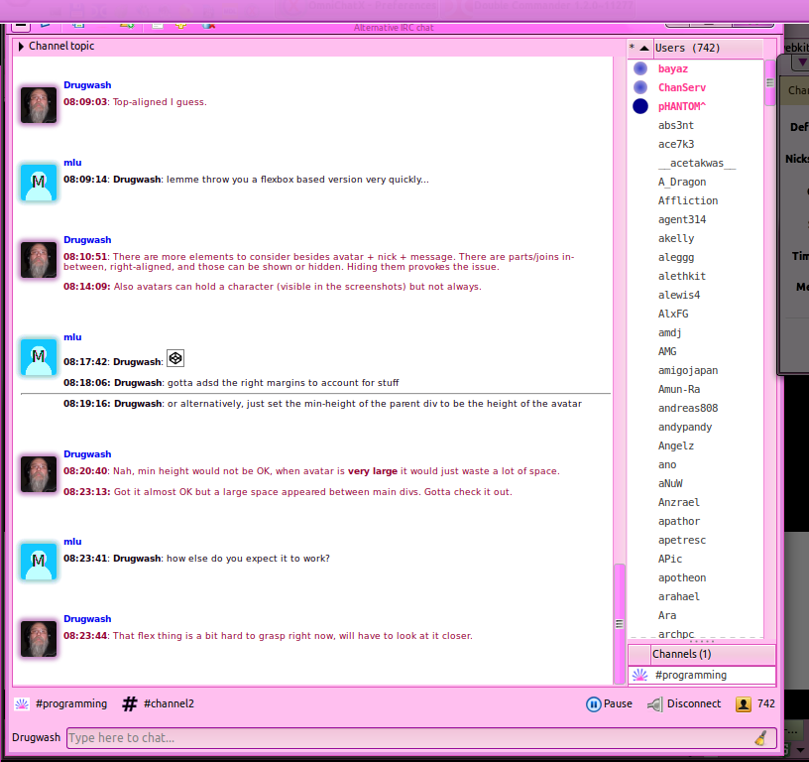This screenshot has height=762, width=809.
Task: Select user pHANTOM^ in the list
Action: [x=681, y=106]
